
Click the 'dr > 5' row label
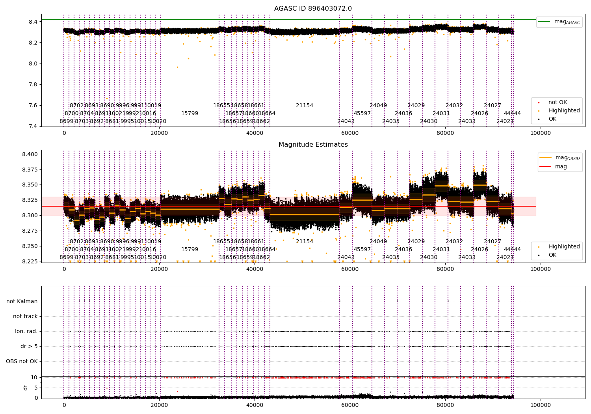[29, 346]
